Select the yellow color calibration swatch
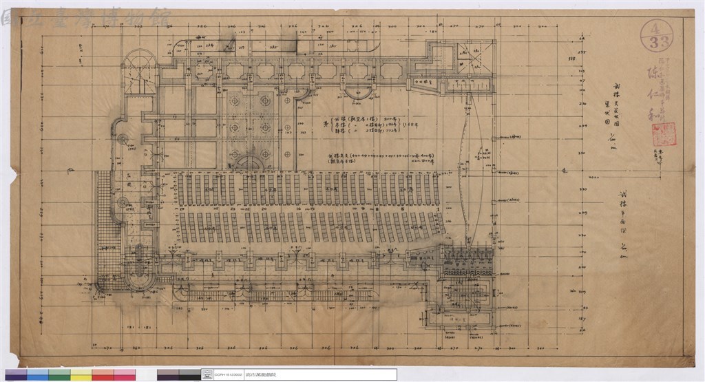 pos(81,375)
